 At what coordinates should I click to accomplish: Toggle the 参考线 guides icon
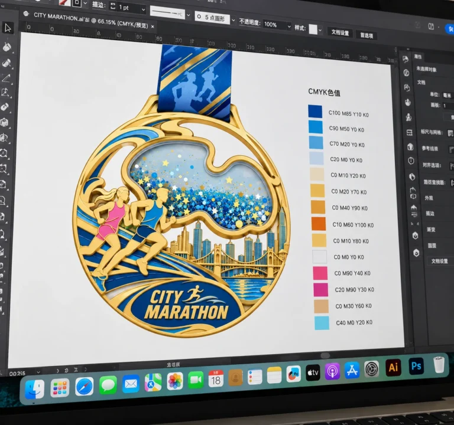(452, 149)
